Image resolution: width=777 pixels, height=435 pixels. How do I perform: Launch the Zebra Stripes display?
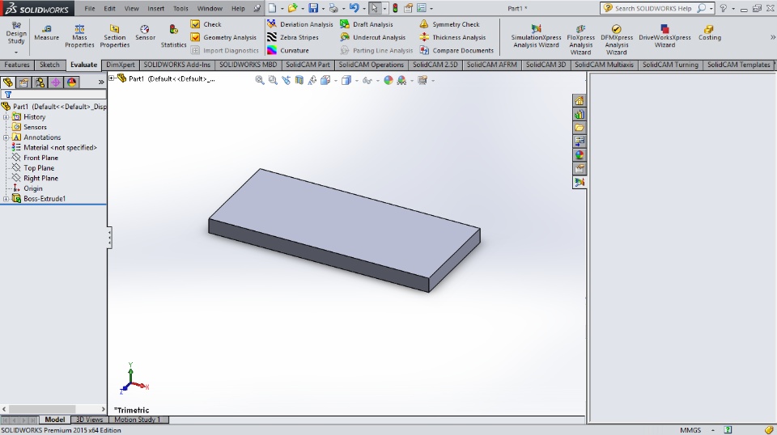[293, 37]
